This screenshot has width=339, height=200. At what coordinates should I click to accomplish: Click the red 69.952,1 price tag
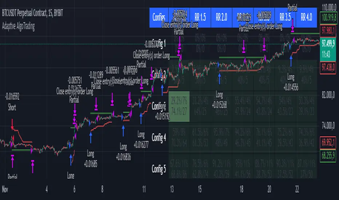pos(328,142)
